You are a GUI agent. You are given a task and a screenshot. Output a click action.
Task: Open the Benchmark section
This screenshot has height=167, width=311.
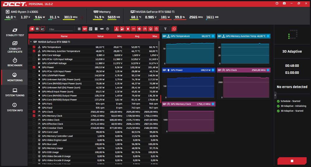[15, 62]
